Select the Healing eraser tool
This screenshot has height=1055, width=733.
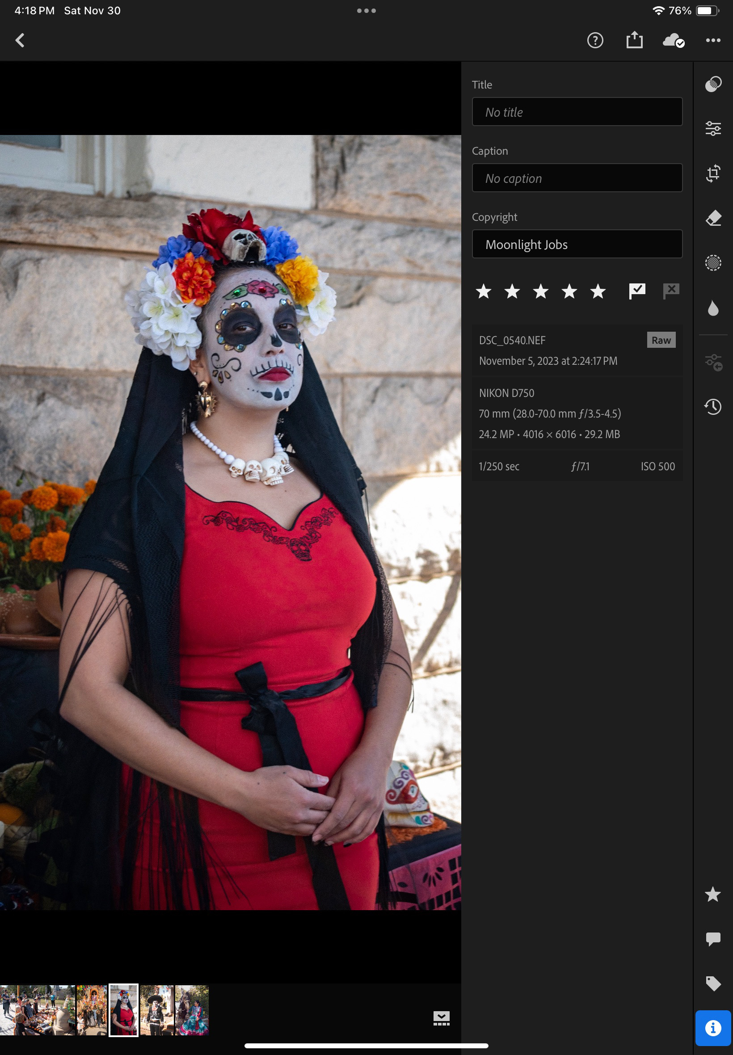click(x=713, y=218)
